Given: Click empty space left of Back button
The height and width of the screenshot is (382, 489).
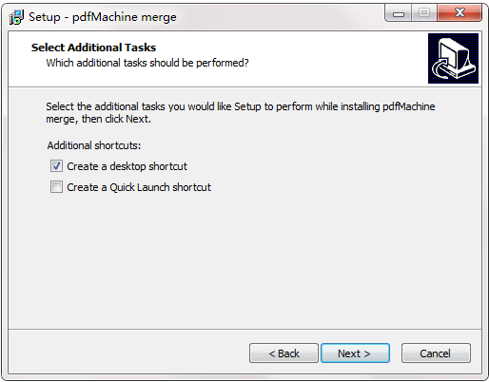Looking at the screenshot, I should [127, 353].
